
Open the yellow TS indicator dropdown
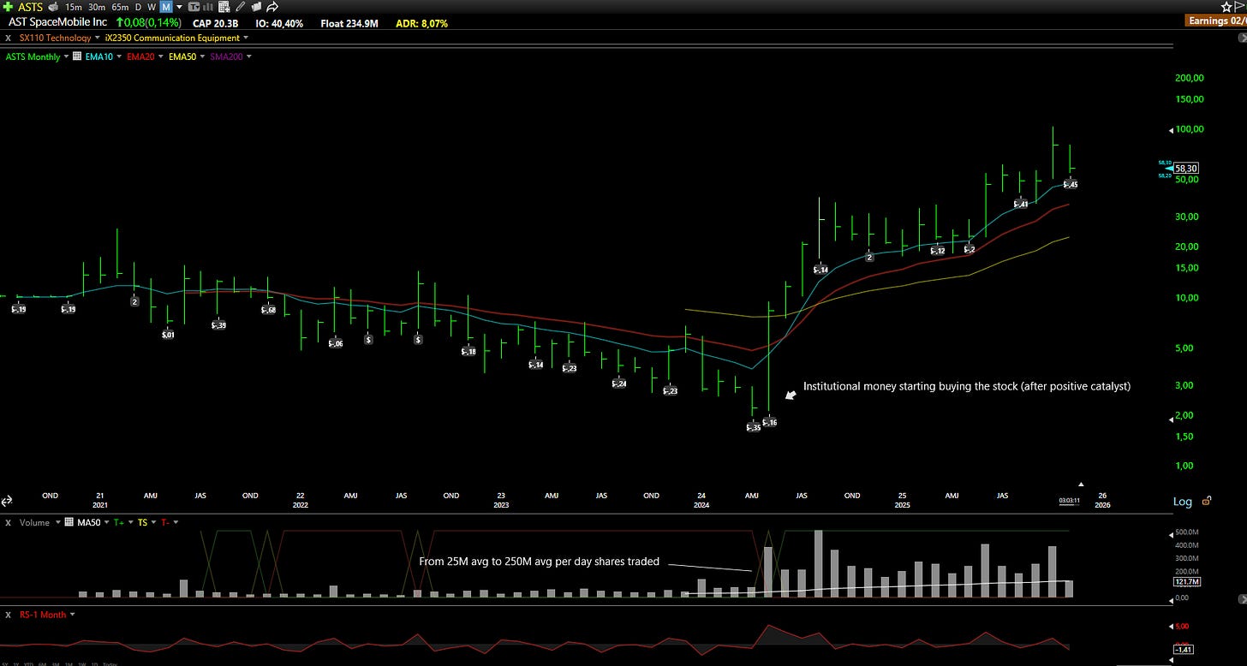coord(153,522)
